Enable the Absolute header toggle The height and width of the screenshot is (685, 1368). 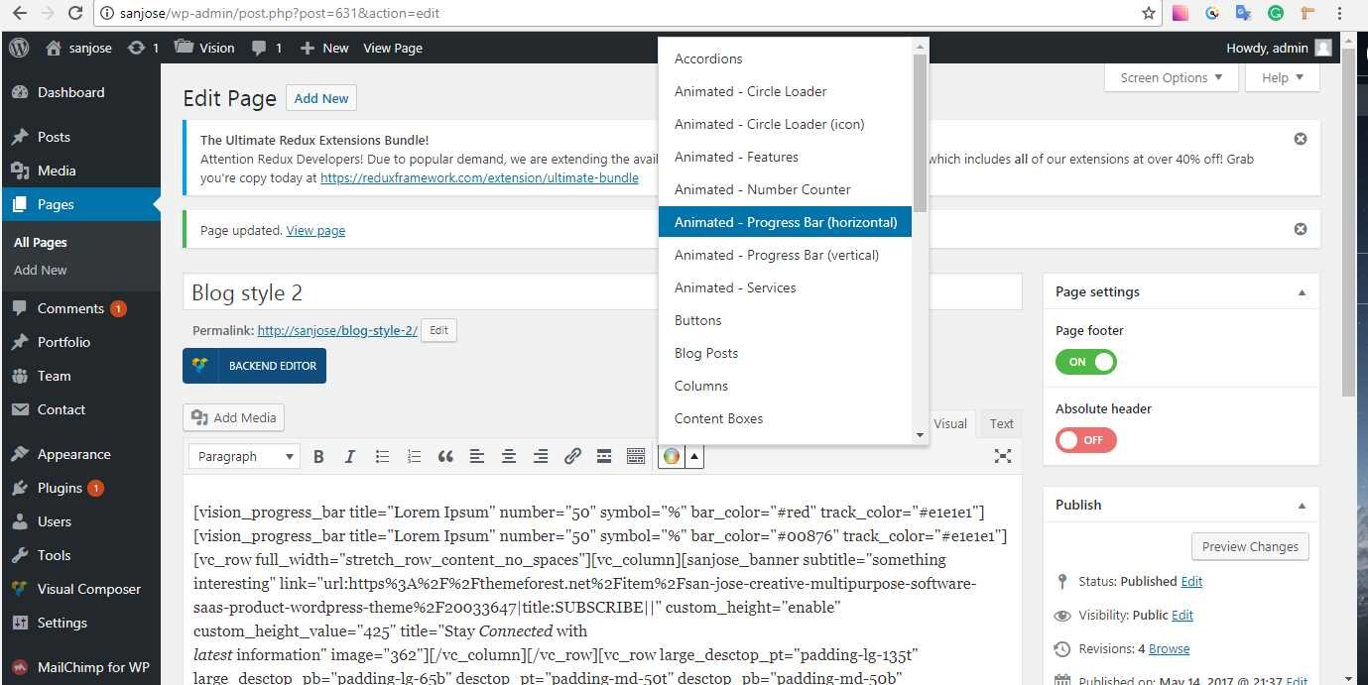[1085, 440]
